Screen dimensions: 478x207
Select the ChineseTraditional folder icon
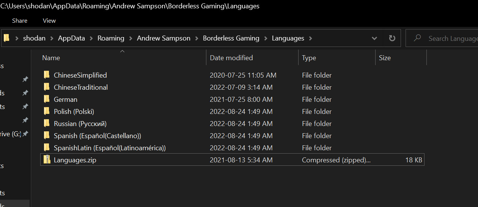coord(47,87)
